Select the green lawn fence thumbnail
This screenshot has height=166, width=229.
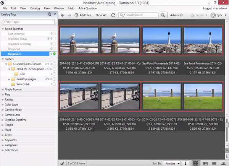point(162,97)
